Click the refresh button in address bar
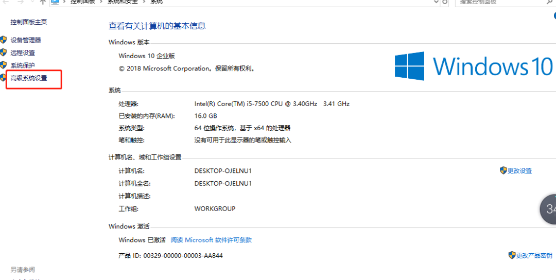This screenshot has height=280, width=556. 445,2
